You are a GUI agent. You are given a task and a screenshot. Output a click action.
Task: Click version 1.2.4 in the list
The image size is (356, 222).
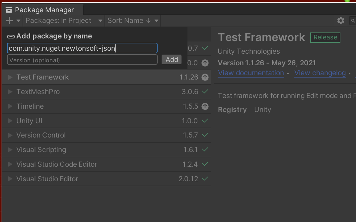click(190, 164)
